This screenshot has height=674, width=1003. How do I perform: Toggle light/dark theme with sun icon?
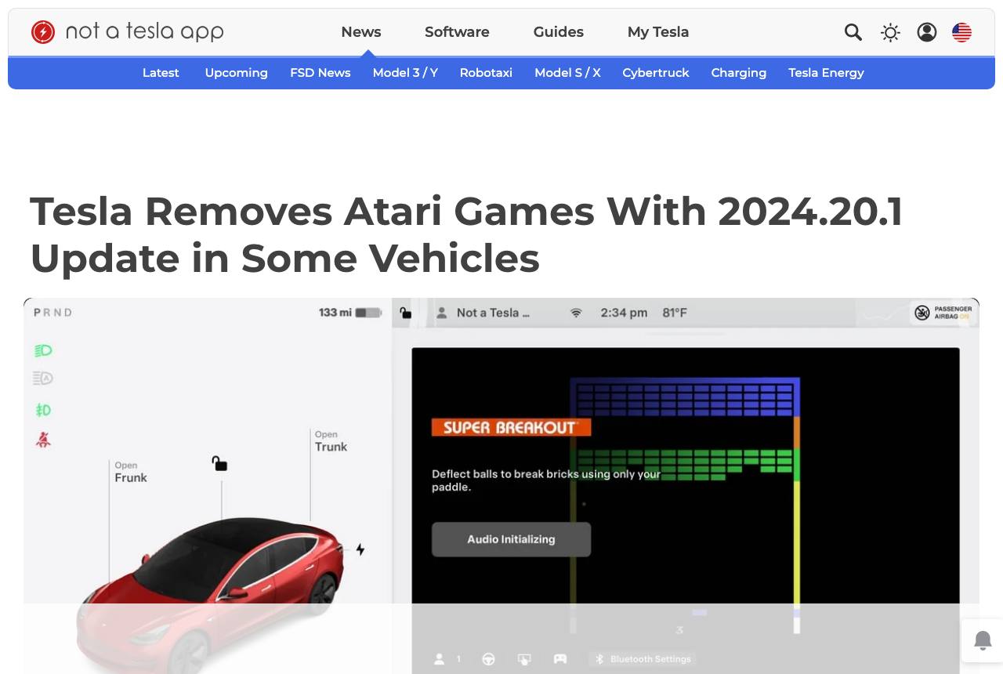click(x=890, y=32)
